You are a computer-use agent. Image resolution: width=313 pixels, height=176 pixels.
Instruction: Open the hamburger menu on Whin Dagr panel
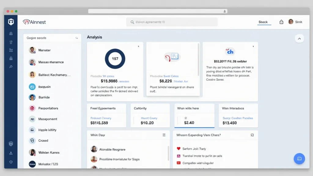point(164,135)
